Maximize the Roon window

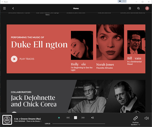pos(142,2)
